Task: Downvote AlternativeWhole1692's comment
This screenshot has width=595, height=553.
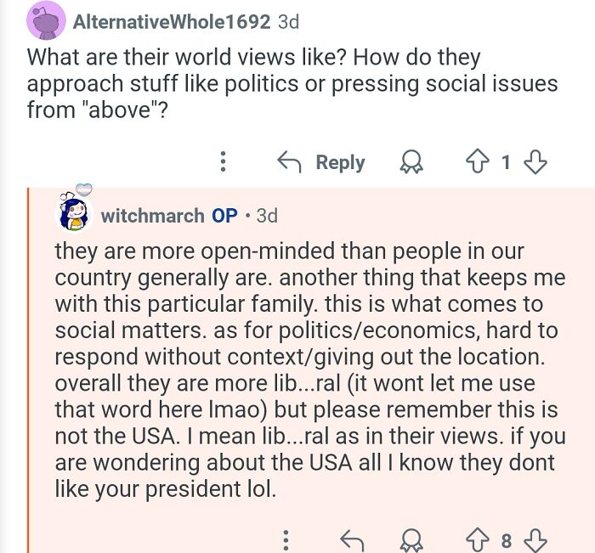Action: tap(537, 161)
